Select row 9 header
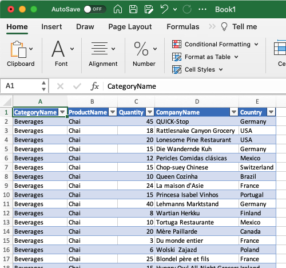Screen dimensions: 286x268 pyautogui.click(x=6, y=186)
